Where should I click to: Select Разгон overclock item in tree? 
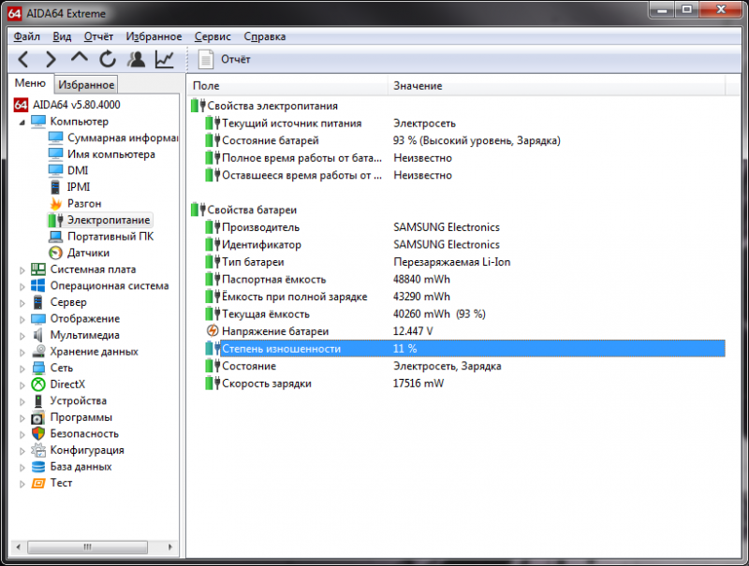pos(84,203)
